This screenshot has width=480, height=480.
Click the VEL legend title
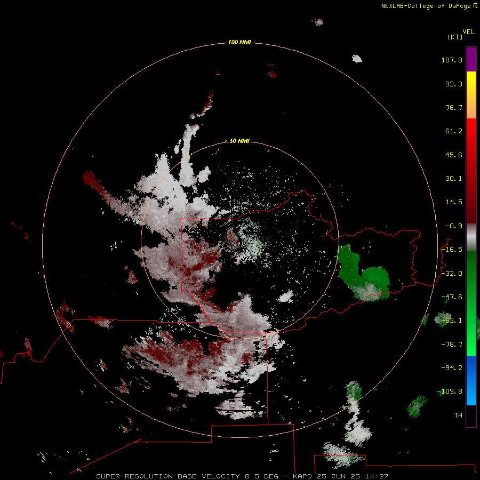pyautogui.click(x=468, y=32)
